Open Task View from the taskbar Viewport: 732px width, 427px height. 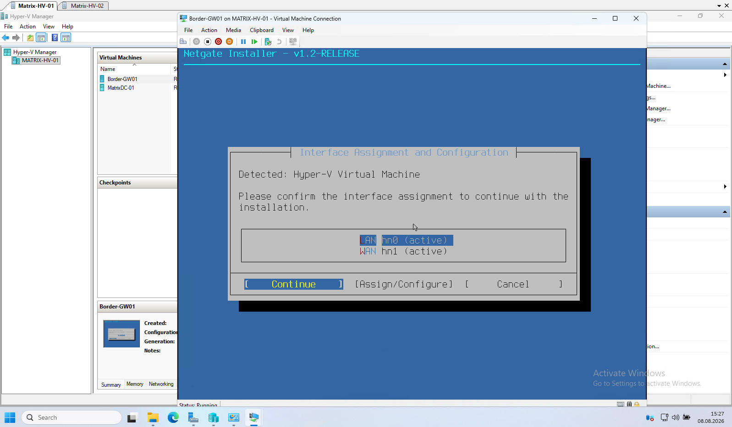[x=132, y=417]
